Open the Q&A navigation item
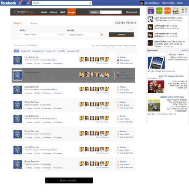189x192 pixels. [x=63, y=12]
